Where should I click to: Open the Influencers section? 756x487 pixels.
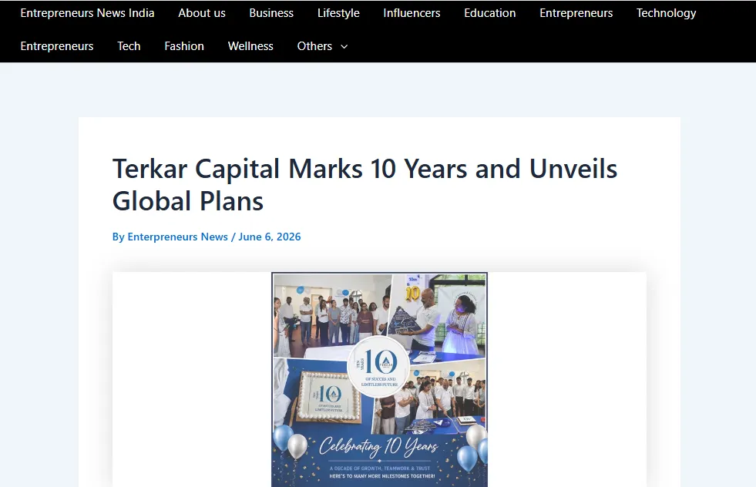click(x=412, y=13)
